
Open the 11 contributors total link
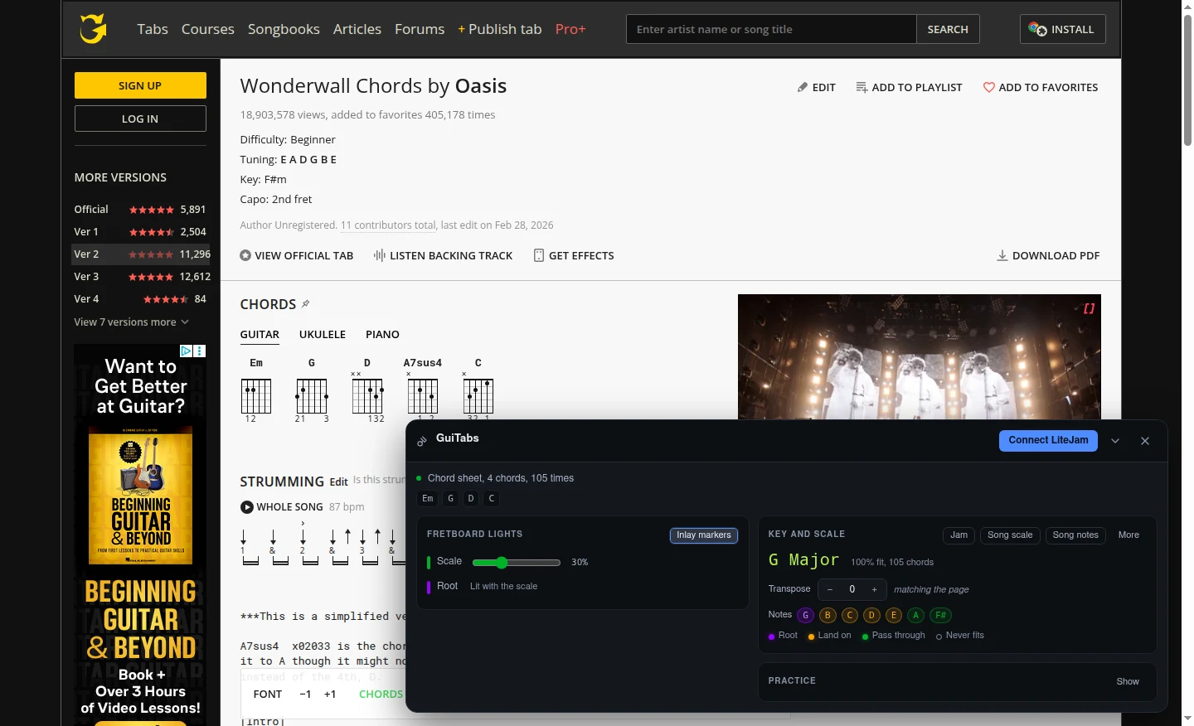tap(388, 225)
